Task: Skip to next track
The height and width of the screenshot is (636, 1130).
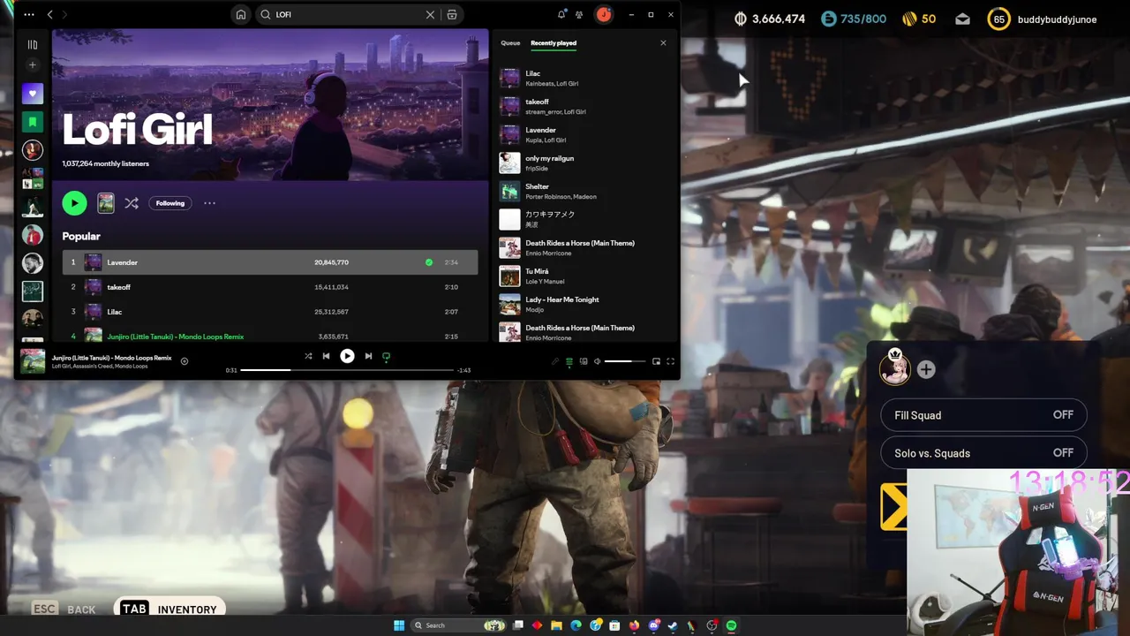Action: (368, 356)
